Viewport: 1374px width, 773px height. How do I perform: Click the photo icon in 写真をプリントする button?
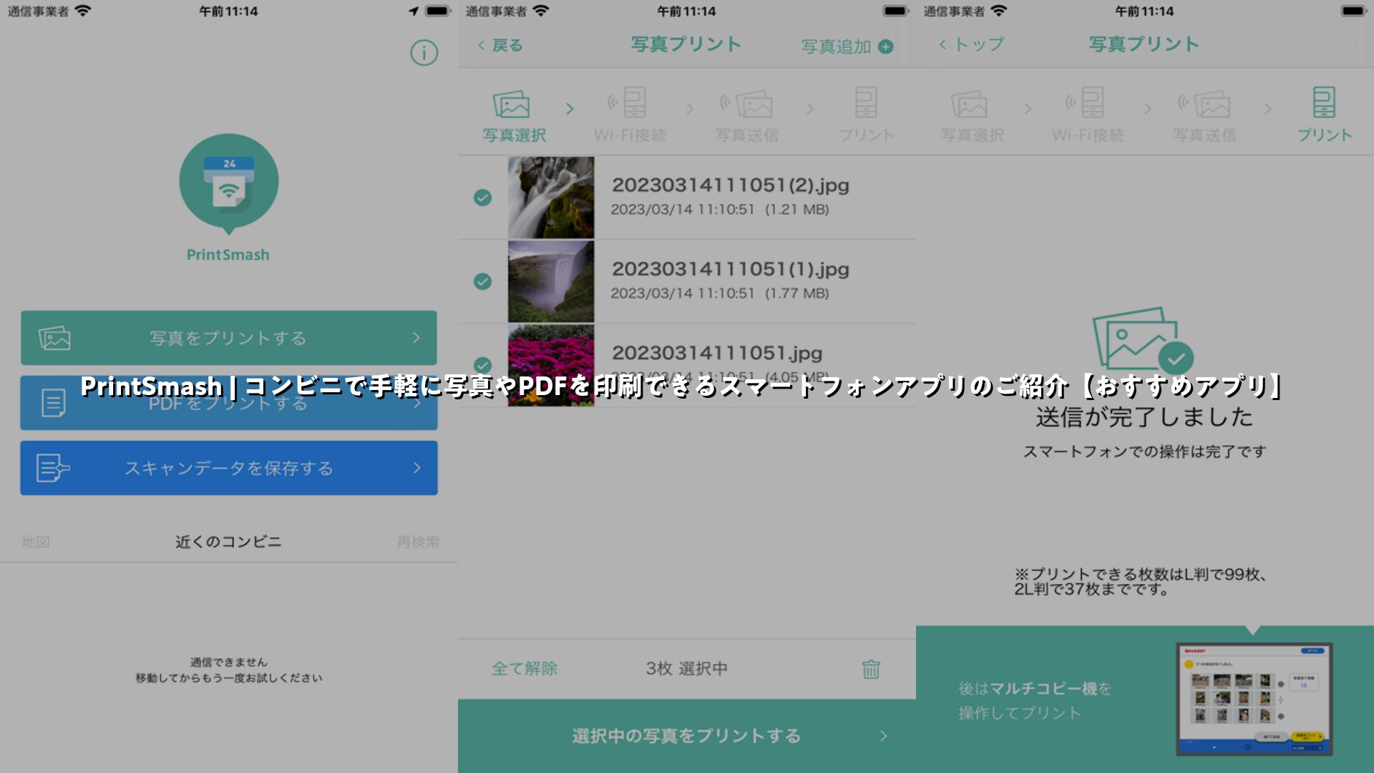(x=54, y=338)
